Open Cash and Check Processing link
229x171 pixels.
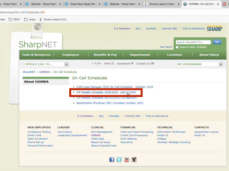[137, 132]
